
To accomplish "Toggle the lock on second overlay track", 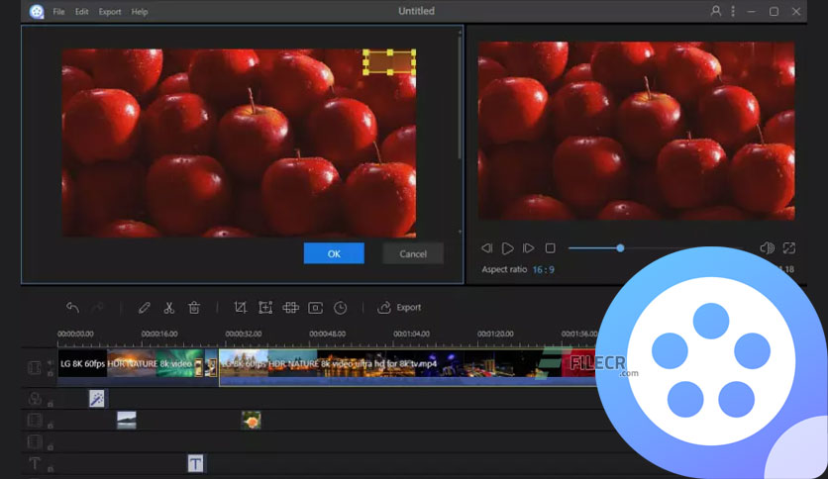I will pyautogui.click(x=51, y=446).
